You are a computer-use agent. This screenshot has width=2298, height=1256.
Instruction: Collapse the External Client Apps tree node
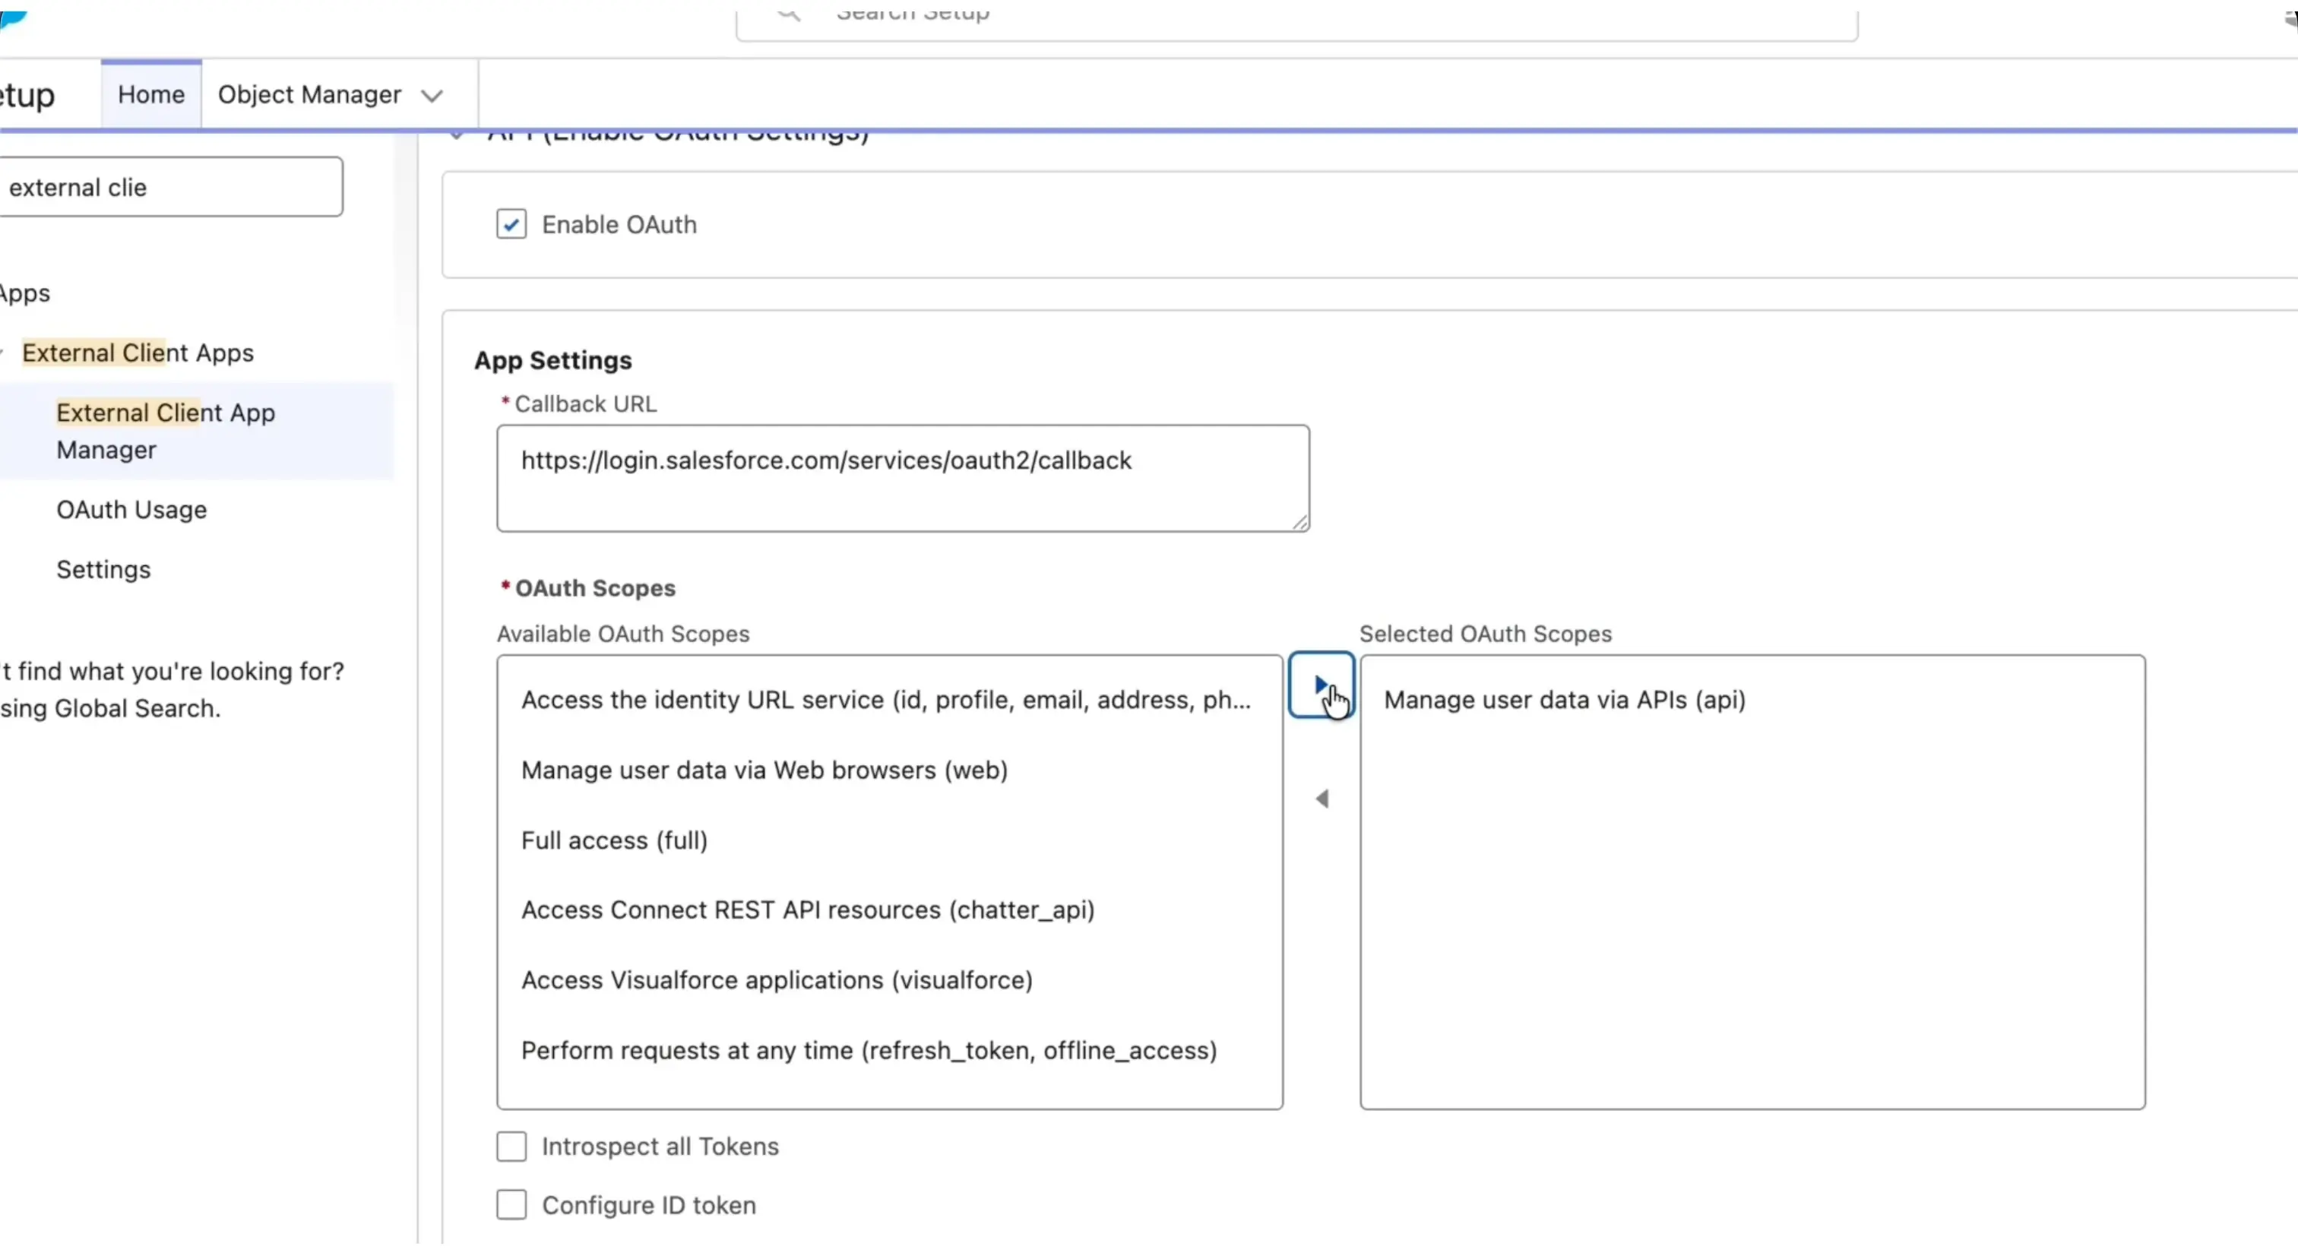tap(3, 353)
